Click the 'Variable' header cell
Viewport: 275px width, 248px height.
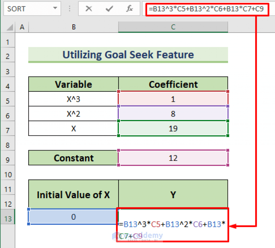[73, 84]
